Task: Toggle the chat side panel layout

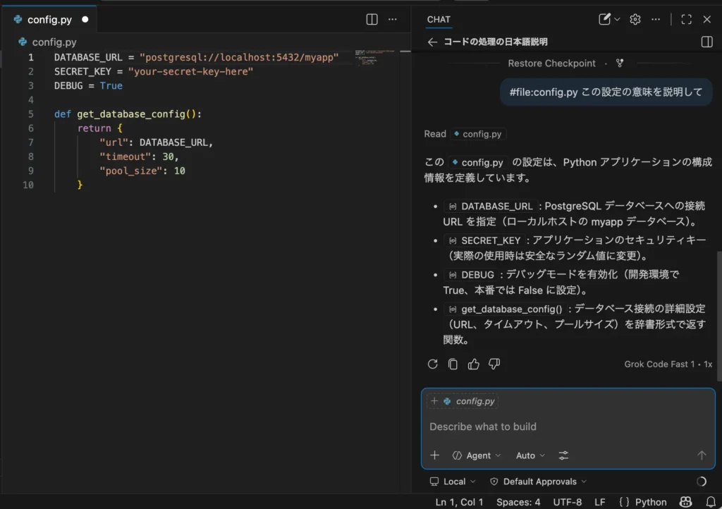Action: pos(707,42)
